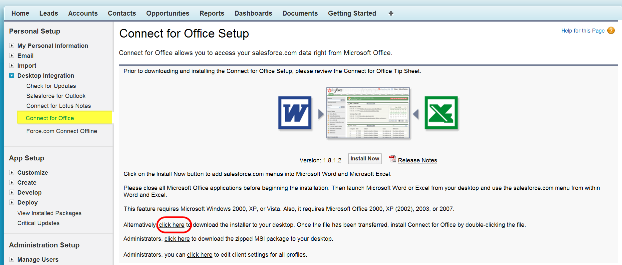Open the Release Notes link
622x265 pixels.
point(418,160)
